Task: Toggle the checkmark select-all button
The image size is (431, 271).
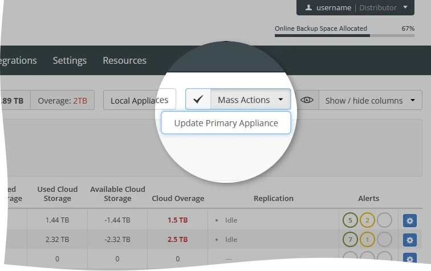Action: (198, 99)
